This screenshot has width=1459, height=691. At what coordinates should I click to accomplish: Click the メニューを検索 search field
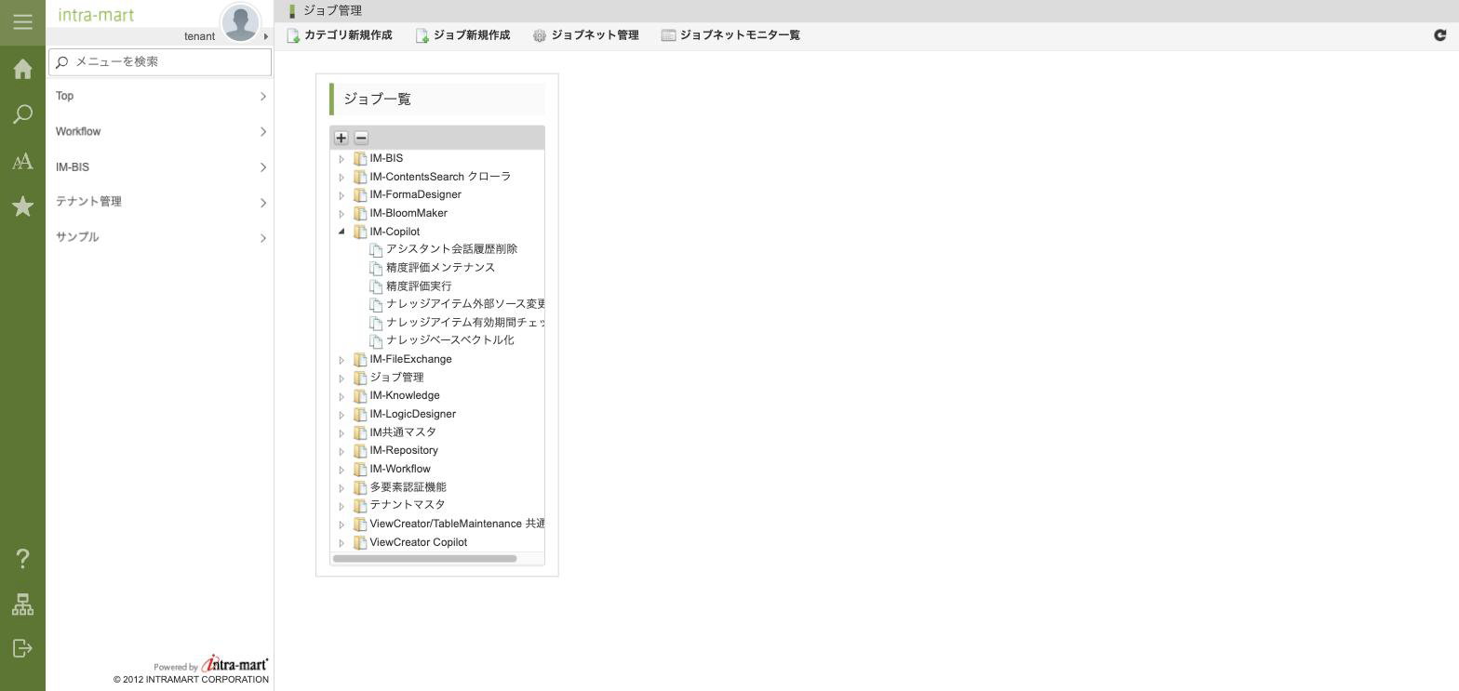tap(160, 62)
